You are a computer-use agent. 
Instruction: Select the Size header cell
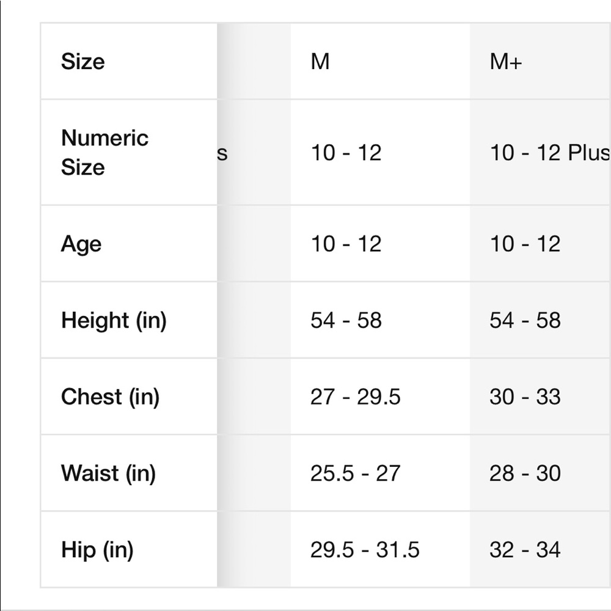[x=129, y=61]
